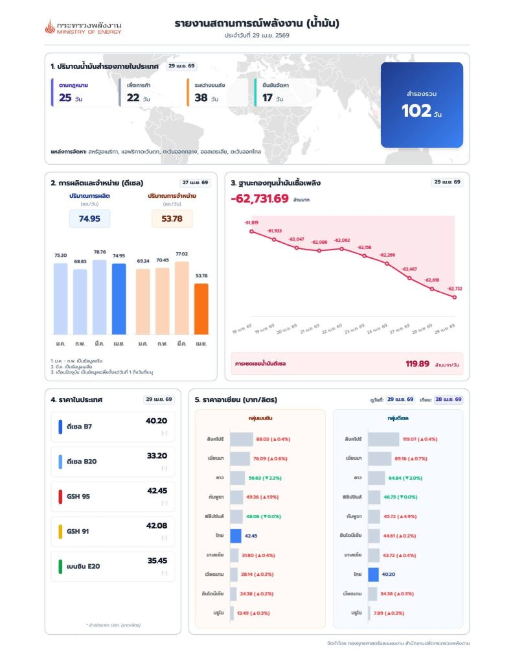Click the 74.95 production volume box
Image resolution: width=513 pixels, height=664 pixels.
pyautogui.click(x=89, y=219)
